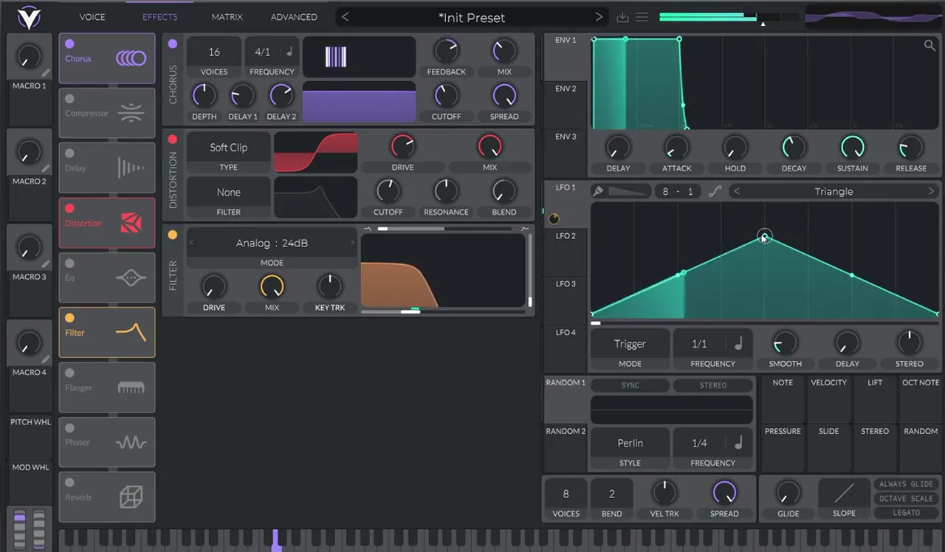Click the Random frequency note icon
This screenshot has width=945, height=552.
[738, 443]
